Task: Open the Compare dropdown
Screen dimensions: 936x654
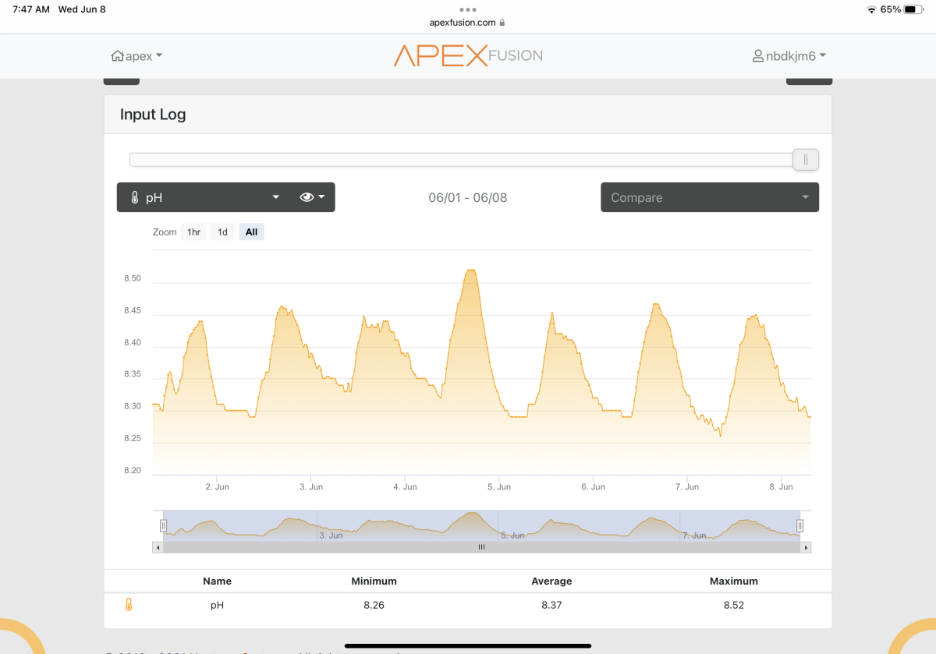Action: (x=710, y=197)
